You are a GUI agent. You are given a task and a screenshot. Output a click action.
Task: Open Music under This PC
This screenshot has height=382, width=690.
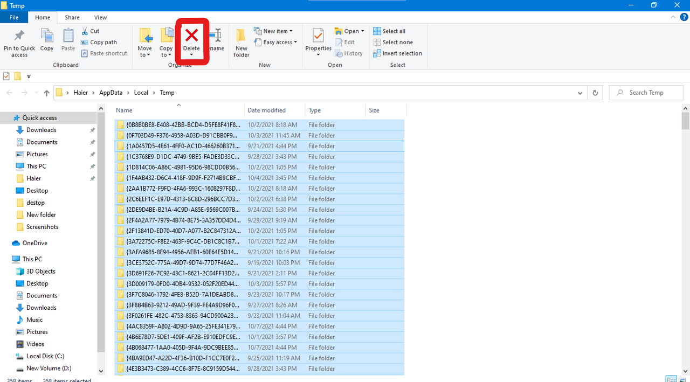pyautogui.click(x=34, y=320)
